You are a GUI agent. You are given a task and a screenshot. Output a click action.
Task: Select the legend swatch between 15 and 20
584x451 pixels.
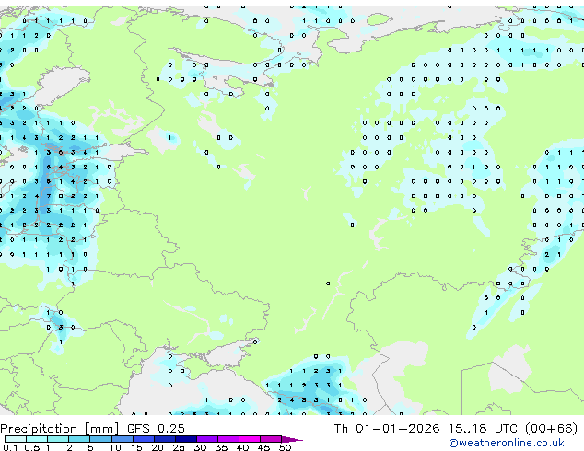click(143, 439)
